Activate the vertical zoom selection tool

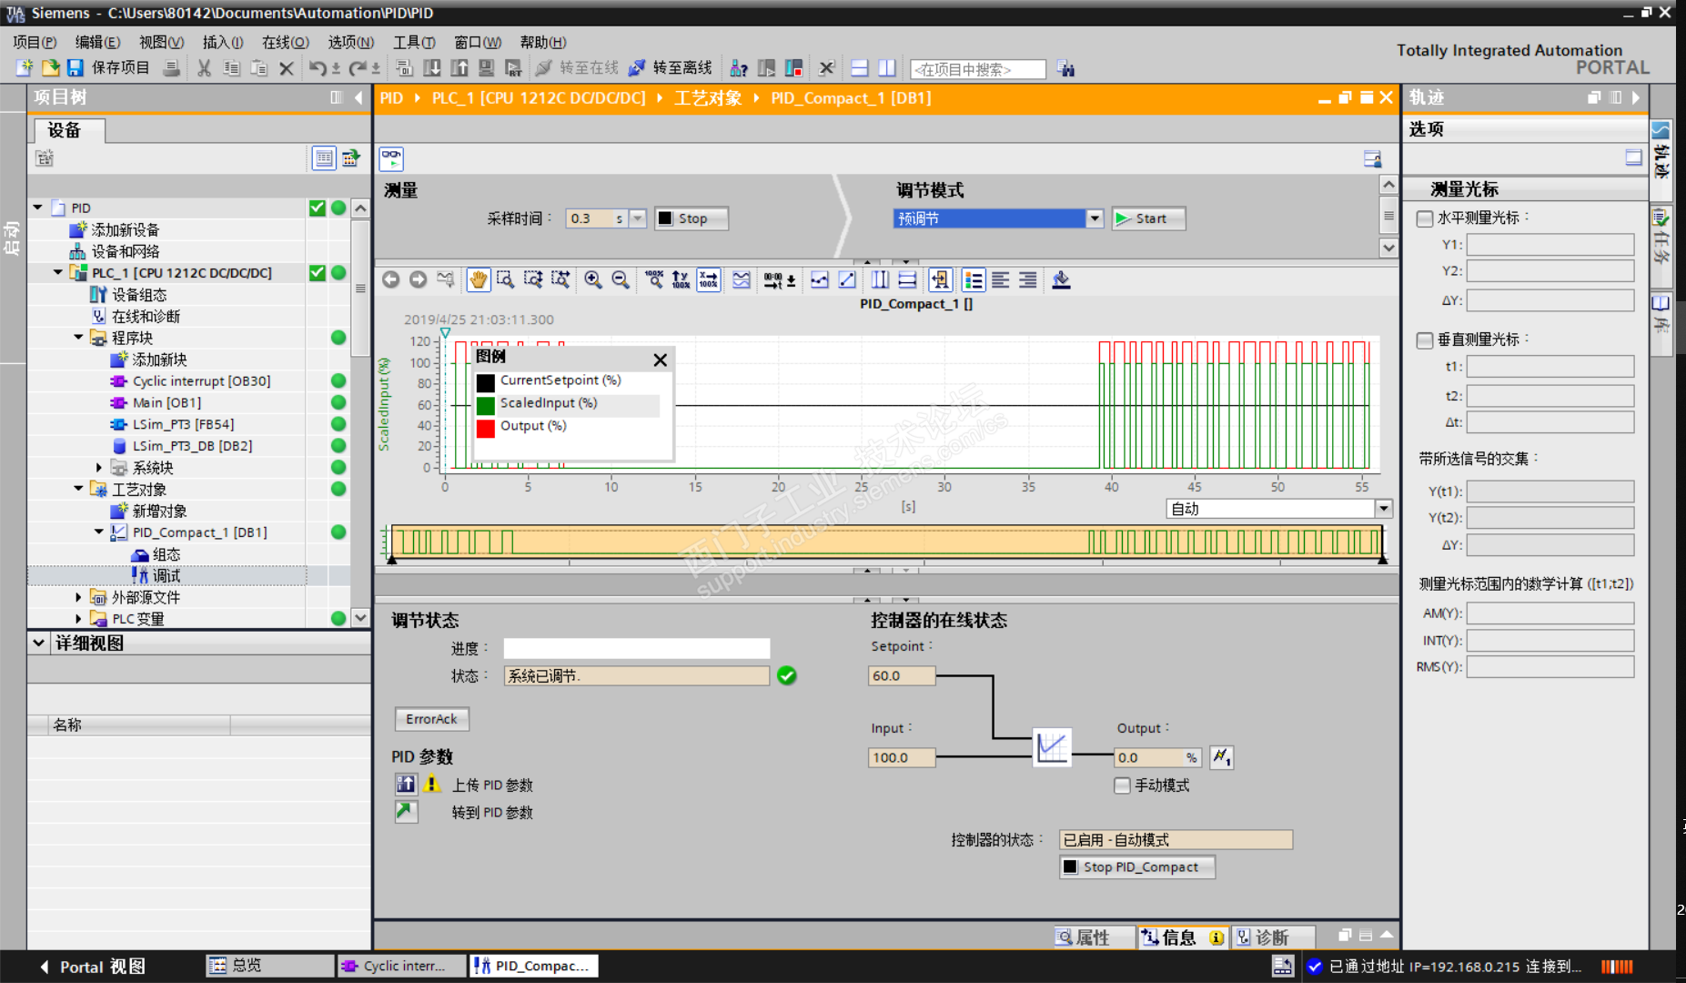pyautogui.click(x=533, y=280)
